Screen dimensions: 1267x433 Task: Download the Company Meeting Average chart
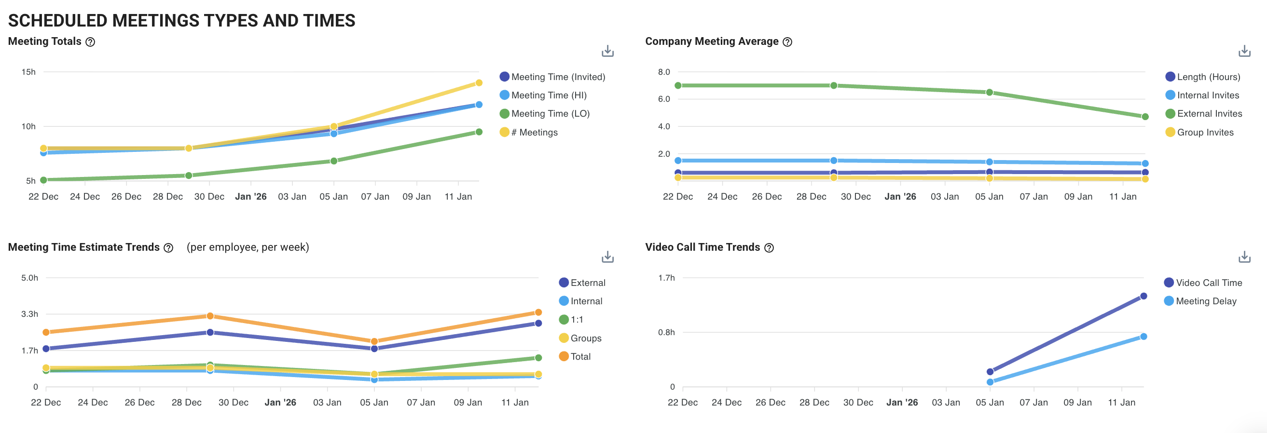pyautogui.click(x=1244, y=51)
